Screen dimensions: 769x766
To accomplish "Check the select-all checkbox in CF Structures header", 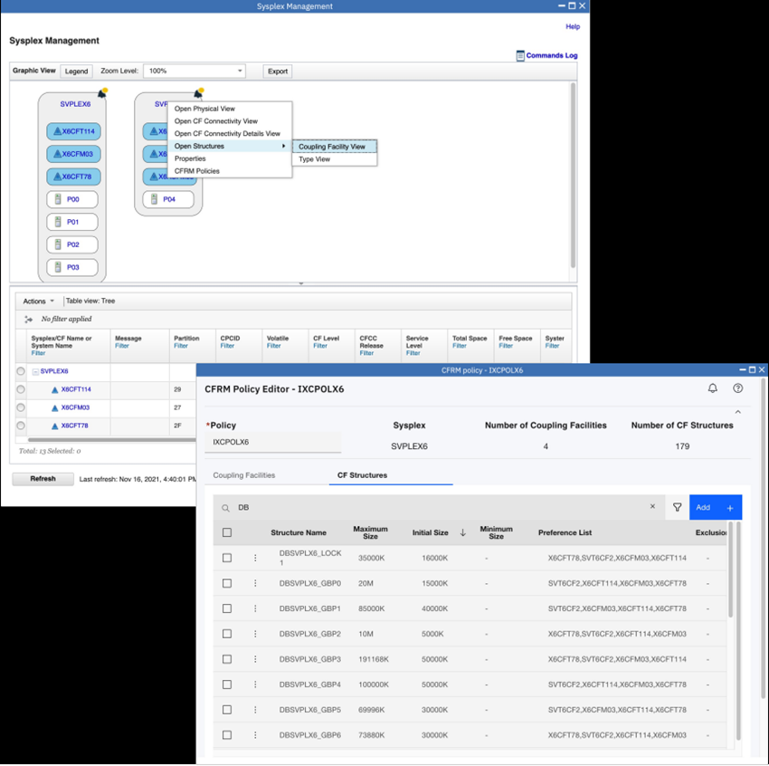I will click(226, 532).
